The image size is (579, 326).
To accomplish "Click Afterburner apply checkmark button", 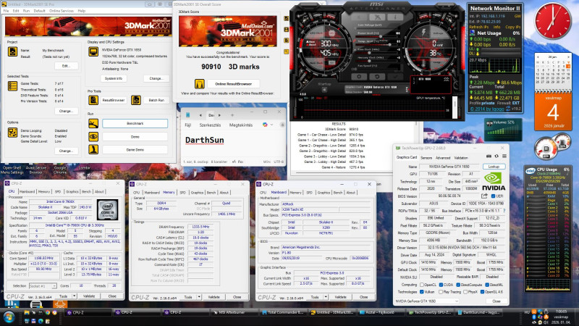I will pyautogui.click(x=395, y=77).
